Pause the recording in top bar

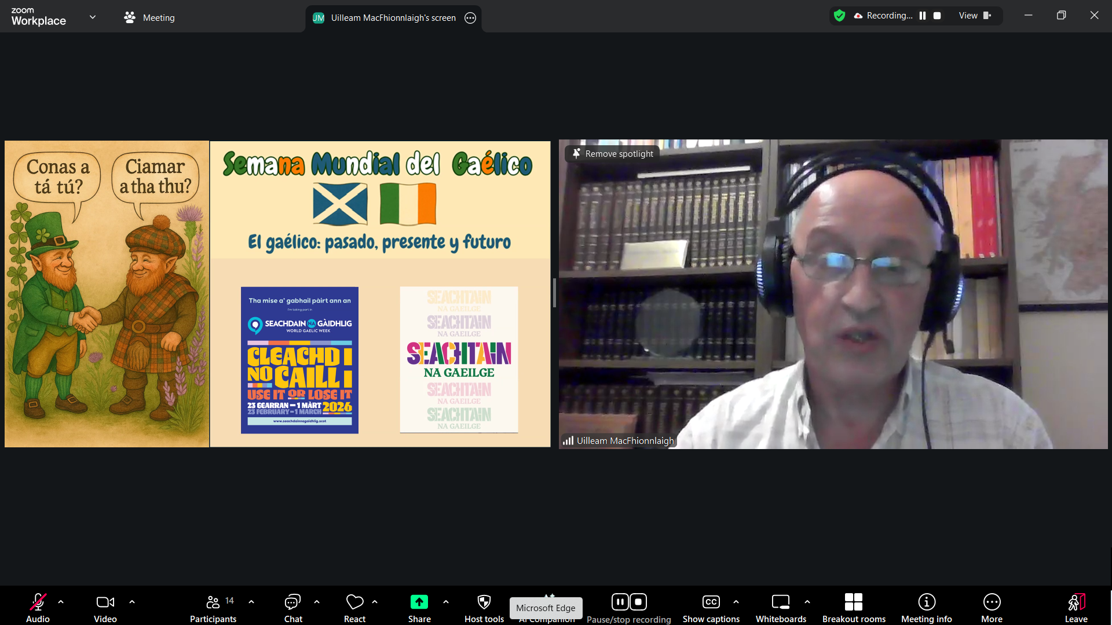(923, 16)
